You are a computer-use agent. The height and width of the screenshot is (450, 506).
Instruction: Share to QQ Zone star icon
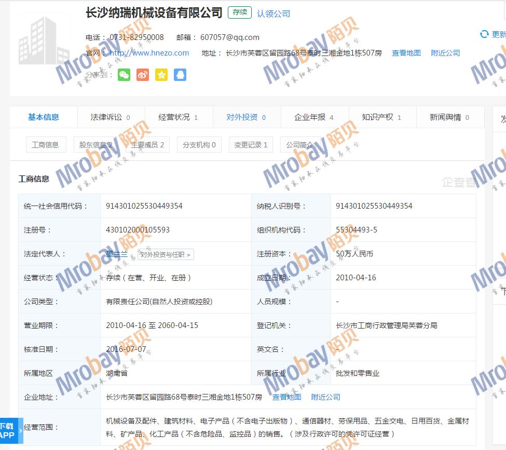click(x=161, y=75)
